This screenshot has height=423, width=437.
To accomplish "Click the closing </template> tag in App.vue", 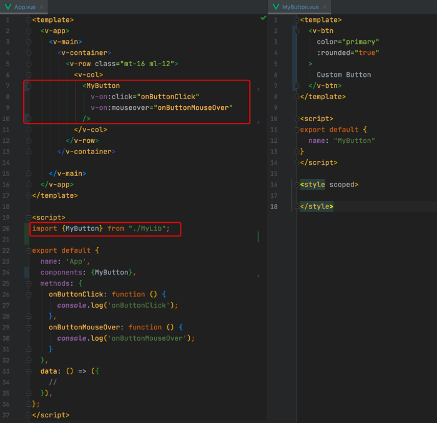I will tap(55, 195).
